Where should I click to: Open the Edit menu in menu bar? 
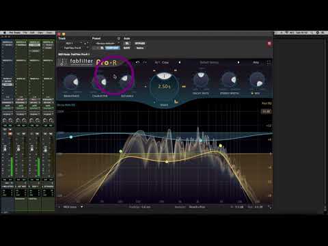point(32,33)
